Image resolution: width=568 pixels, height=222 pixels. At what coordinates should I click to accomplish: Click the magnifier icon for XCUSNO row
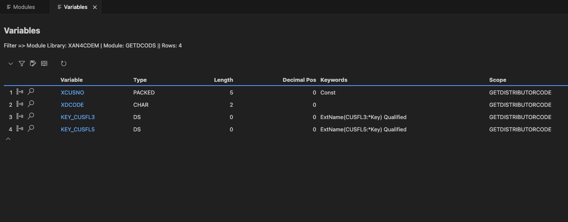31,92
